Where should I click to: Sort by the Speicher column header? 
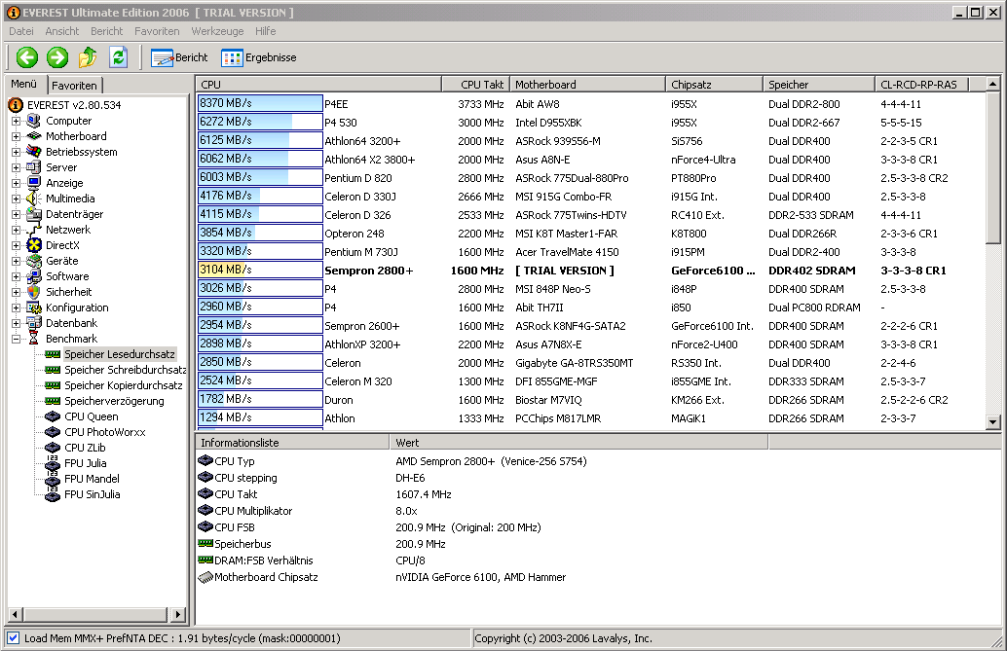(x=819, y=84)
